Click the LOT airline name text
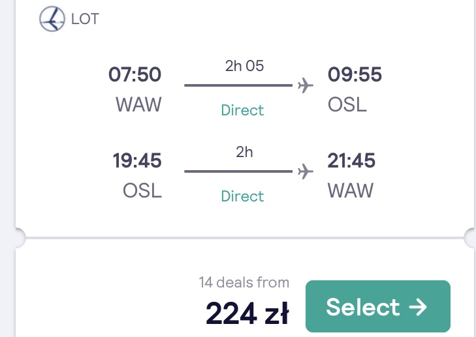The height and width of the screenshot is (337, 476). [85, 19]
